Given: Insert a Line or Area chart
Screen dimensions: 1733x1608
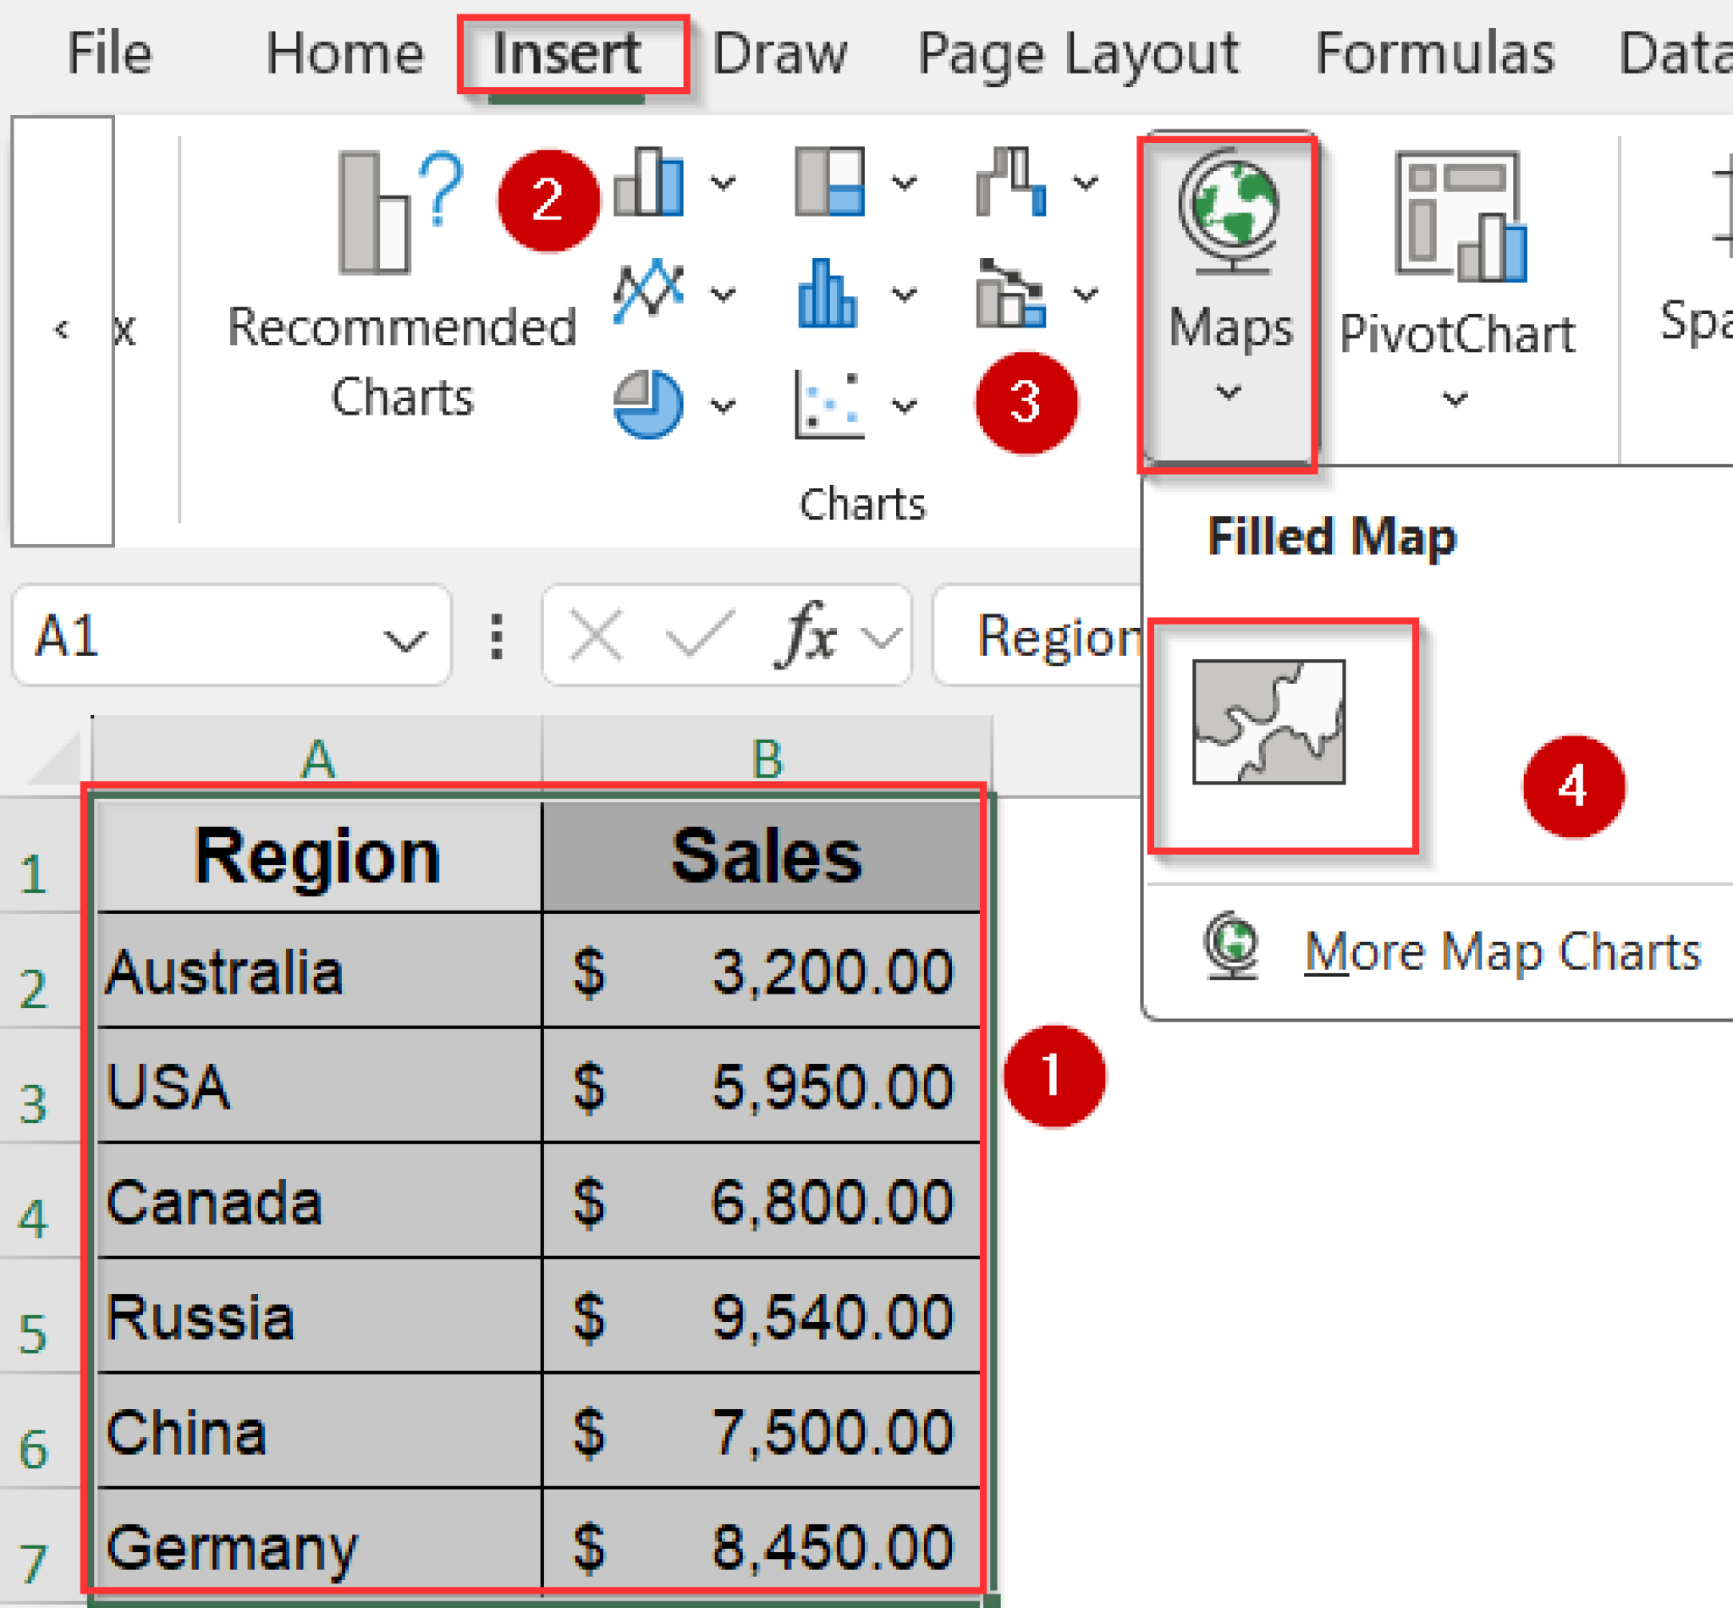Looking at the screenshot, I should coord(648,291).
